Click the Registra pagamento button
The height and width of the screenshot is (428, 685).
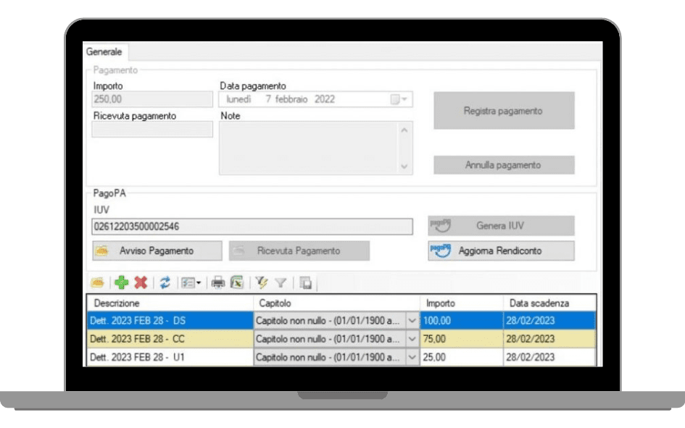(503, 111)
